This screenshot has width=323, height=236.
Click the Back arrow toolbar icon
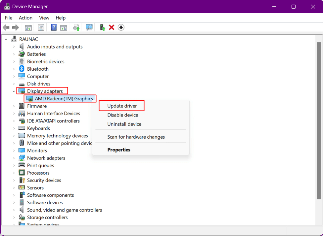[x=6, y=27]
